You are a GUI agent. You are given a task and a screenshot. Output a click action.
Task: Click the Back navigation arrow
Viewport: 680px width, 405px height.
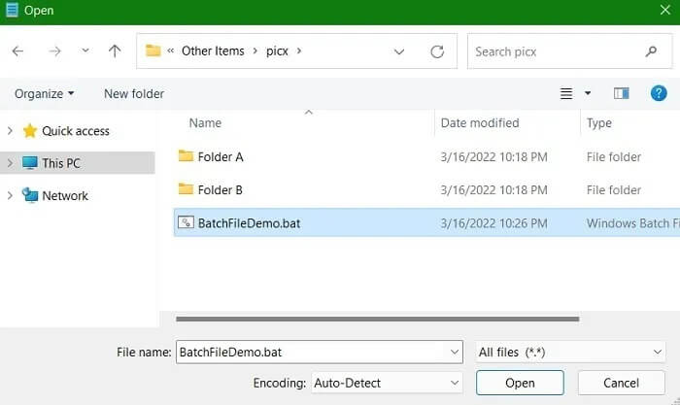tap(18, 51)
